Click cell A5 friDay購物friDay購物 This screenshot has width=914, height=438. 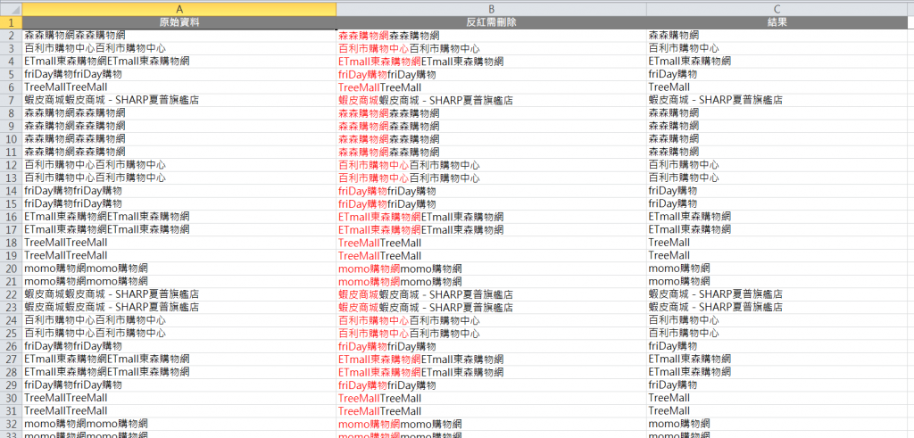click(x=179, y=75)
